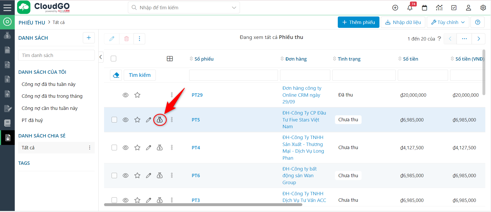
Task: Open the calendar icon in top bar
Action: click(424, 8)
